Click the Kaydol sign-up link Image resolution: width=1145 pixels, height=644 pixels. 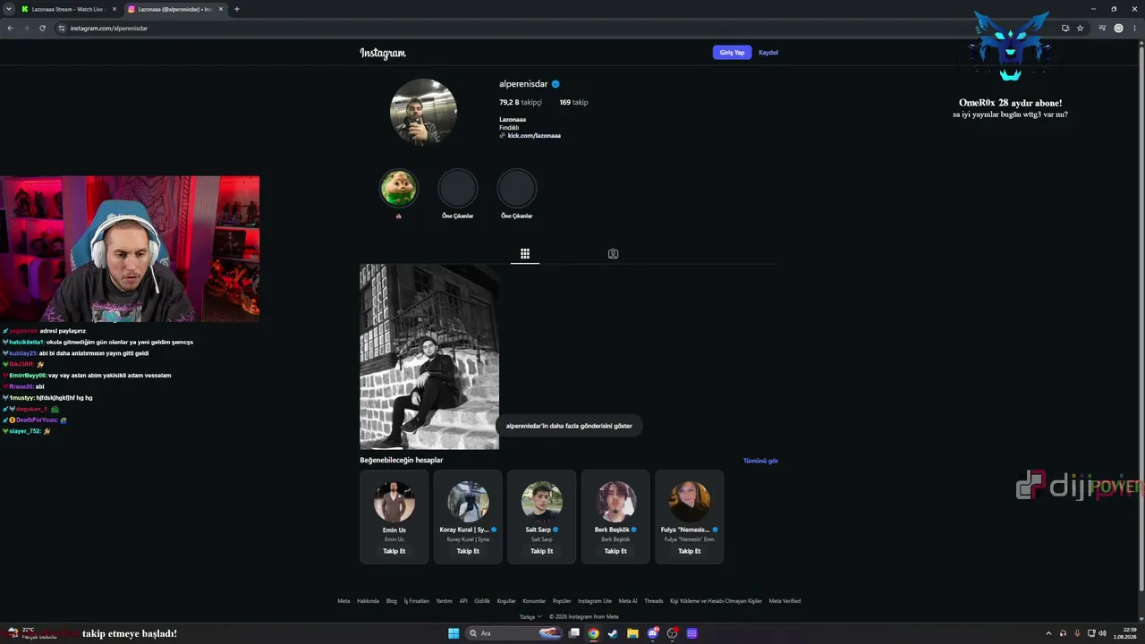(768, 53)
